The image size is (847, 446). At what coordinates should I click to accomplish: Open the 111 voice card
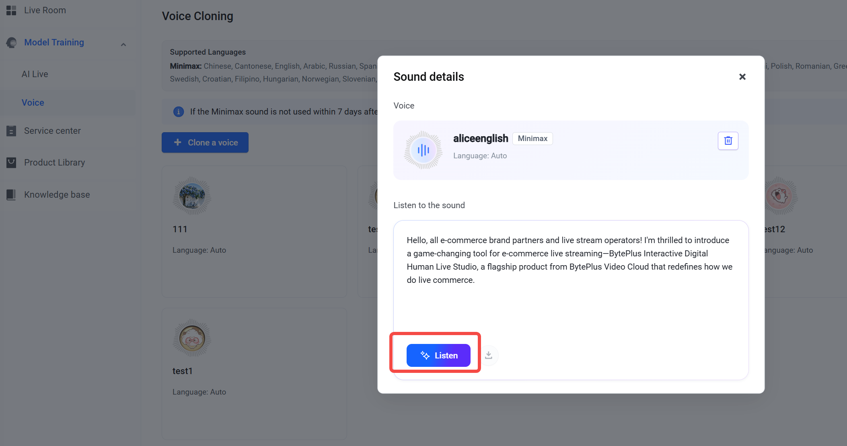[x=254, y=231]
